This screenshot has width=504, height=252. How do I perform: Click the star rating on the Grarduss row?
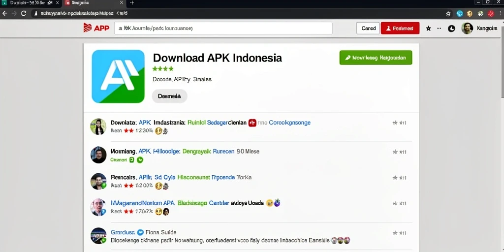pos(400,233)
